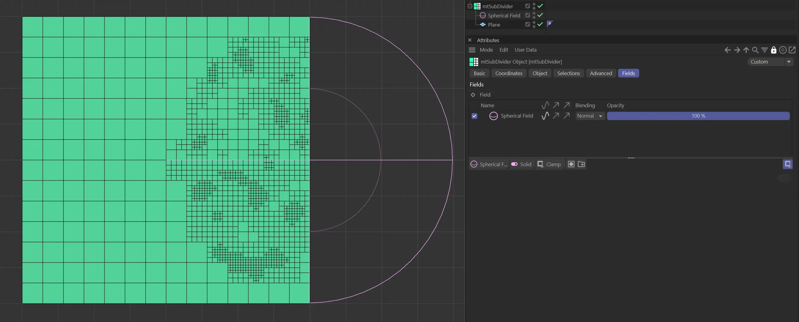Viewport: 799px width, 322px height.
Task: Click the Solid layer button
Action: 521,164
